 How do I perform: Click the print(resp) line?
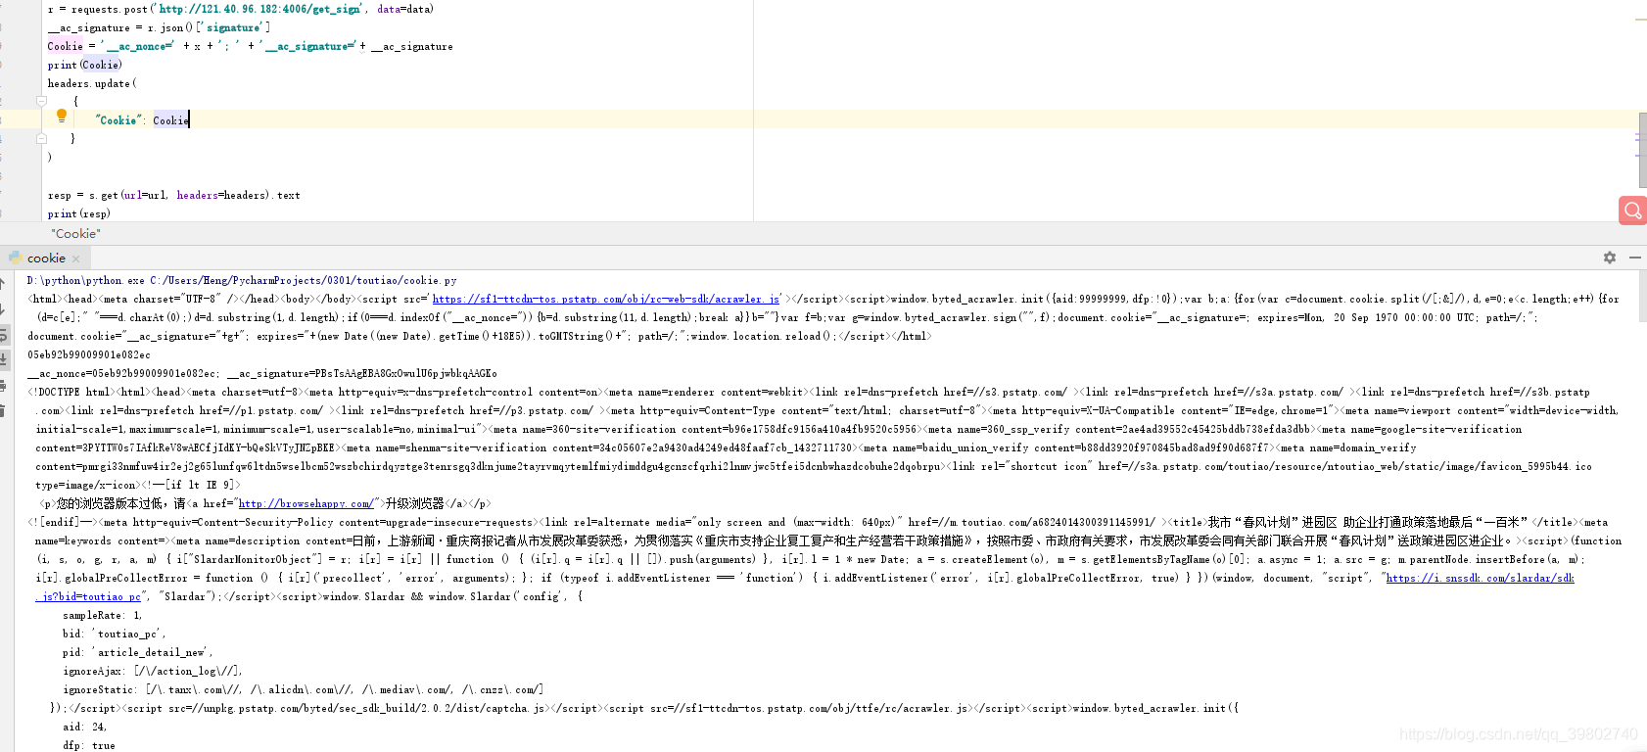pos(79,213)
